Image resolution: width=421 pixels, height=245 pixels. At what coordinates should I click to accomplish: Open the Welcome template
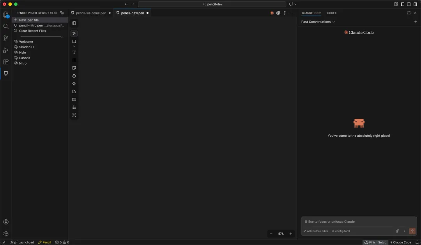[40, 42]
